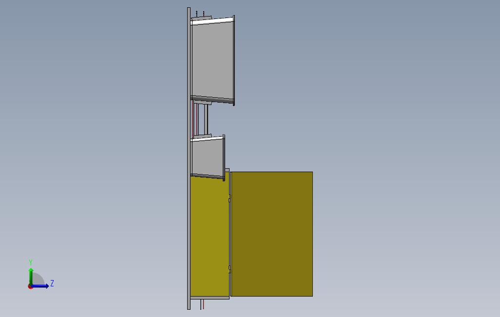The width and height of the screenshot is (500, 317).
Task: Select the yellow cabinet body side face
Action: (x=210, y=236)
